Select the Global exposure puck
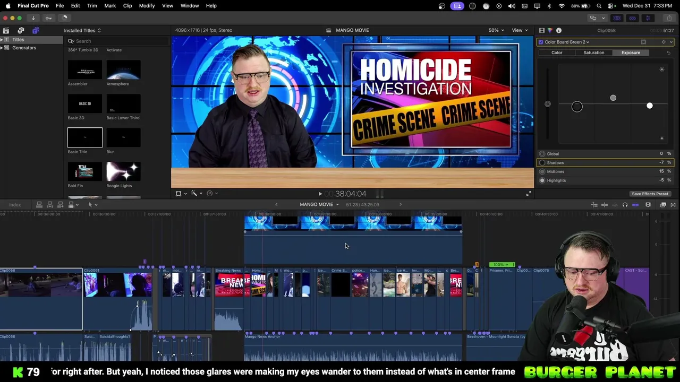 548,104
